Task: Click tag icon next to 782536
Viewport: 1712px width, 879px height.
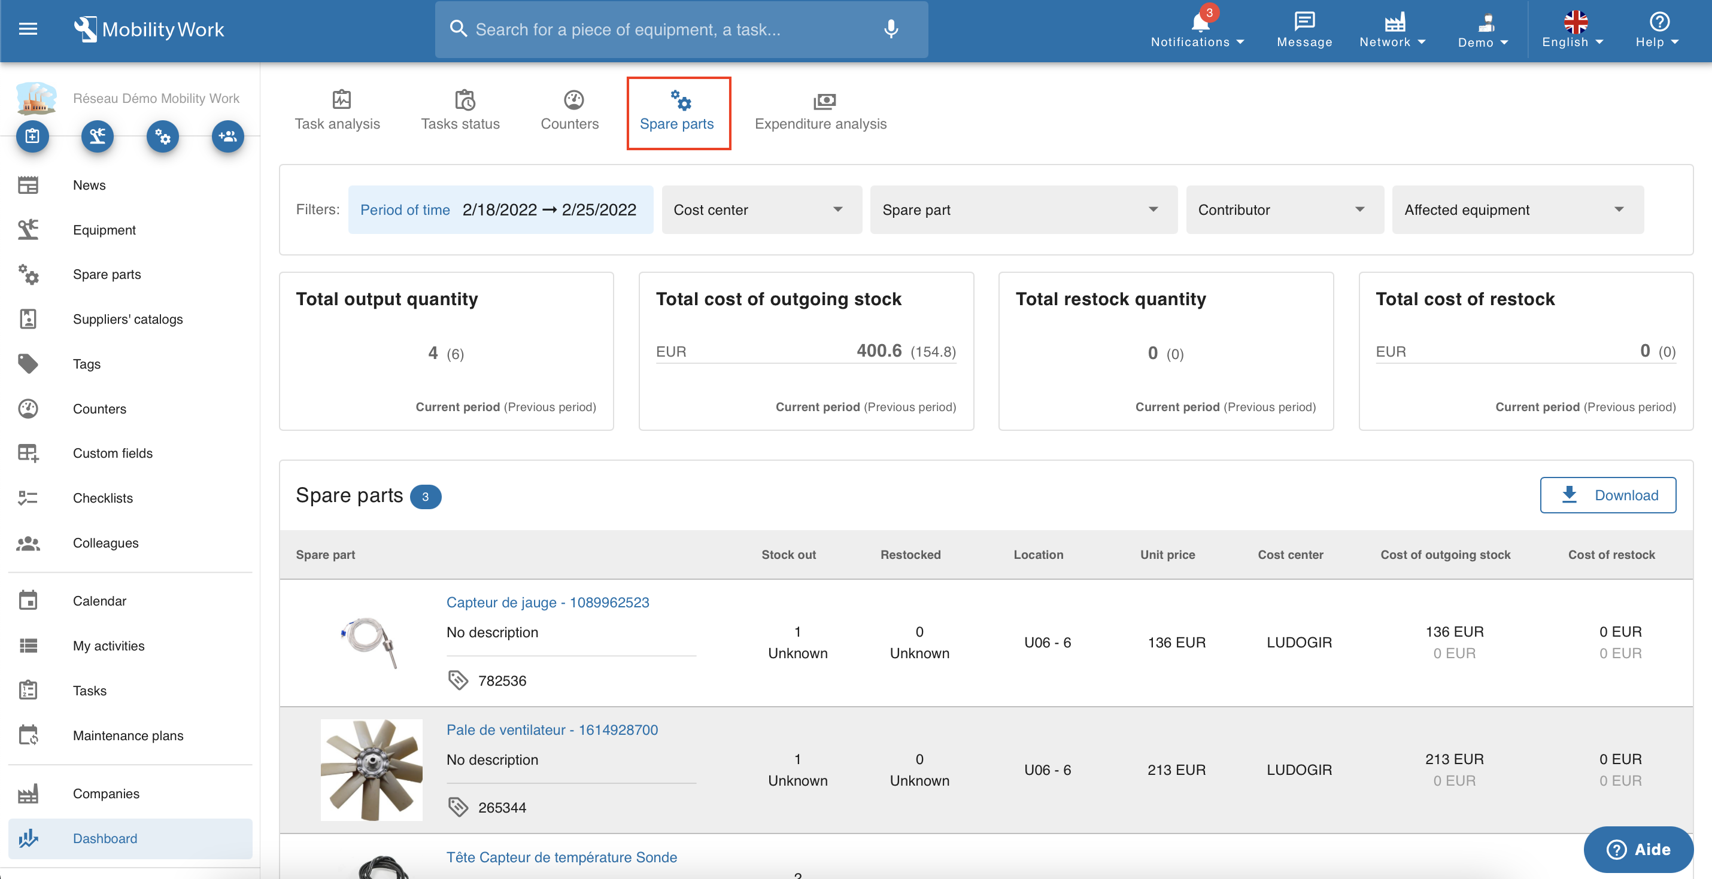Action: pos(458,680)
